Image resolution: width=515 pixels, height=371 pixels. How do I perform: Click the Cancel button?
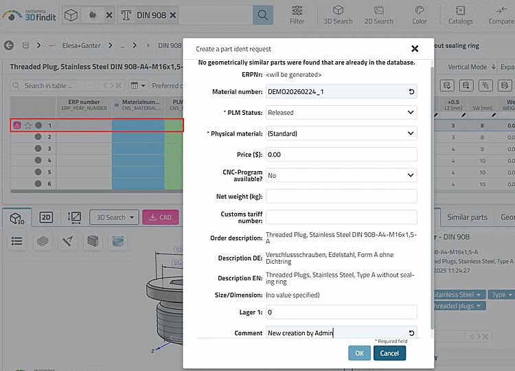[x=389, y=353]
